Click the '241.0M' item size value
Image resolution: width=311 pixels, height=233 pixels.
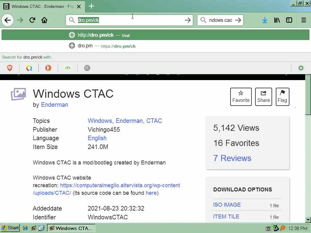[98, 147]
